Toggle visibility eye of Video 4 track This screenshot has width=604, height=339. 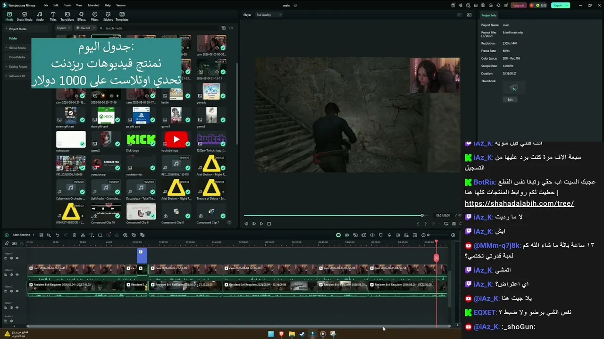tap(17, 258)
